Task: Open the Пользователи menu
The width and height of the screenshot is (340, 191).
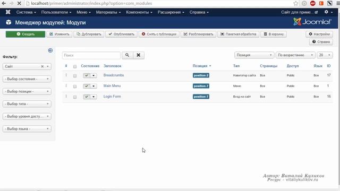Action: [56, 12]
